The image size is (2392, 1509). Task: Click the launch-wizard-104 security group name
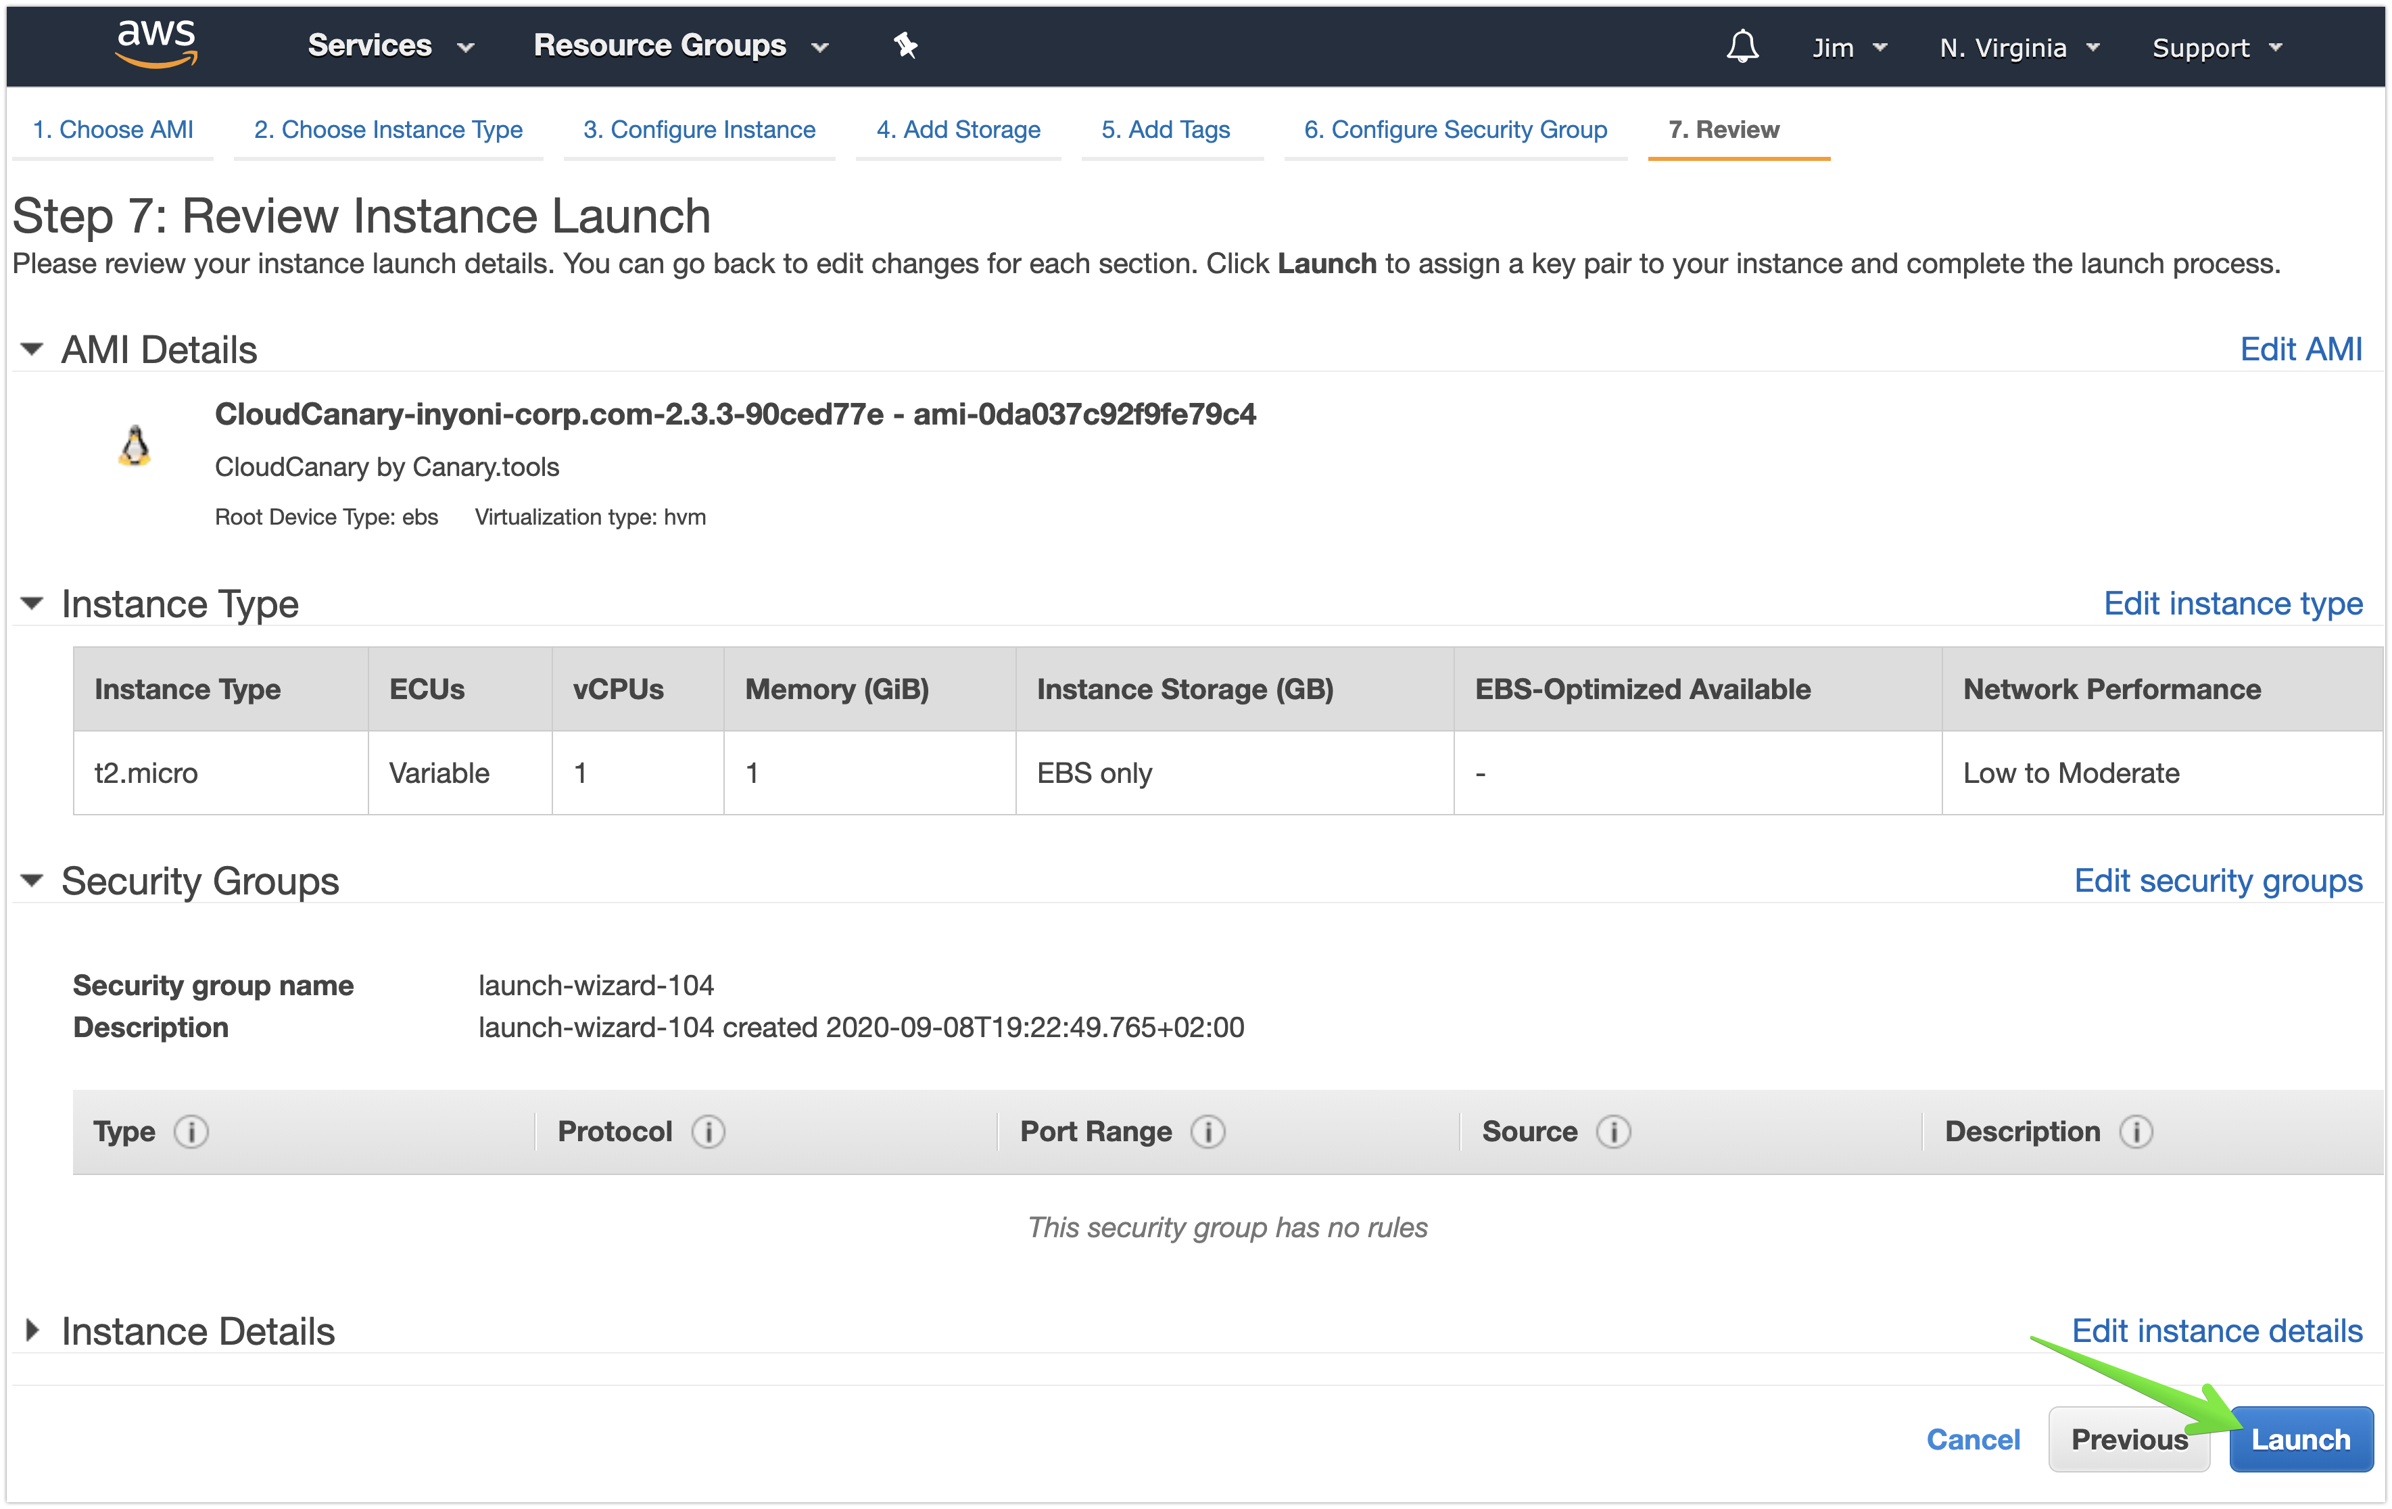[x=596, y=986]
